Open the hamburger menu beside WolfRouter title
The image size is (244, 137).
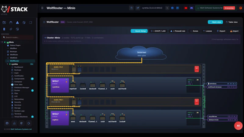(42, 8)
